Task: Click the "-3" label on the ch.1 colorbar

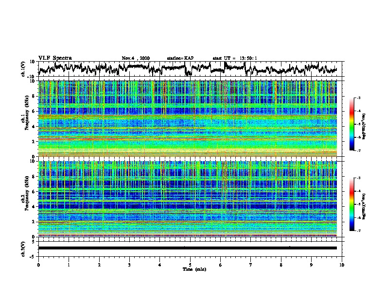Action: [358, 98]
